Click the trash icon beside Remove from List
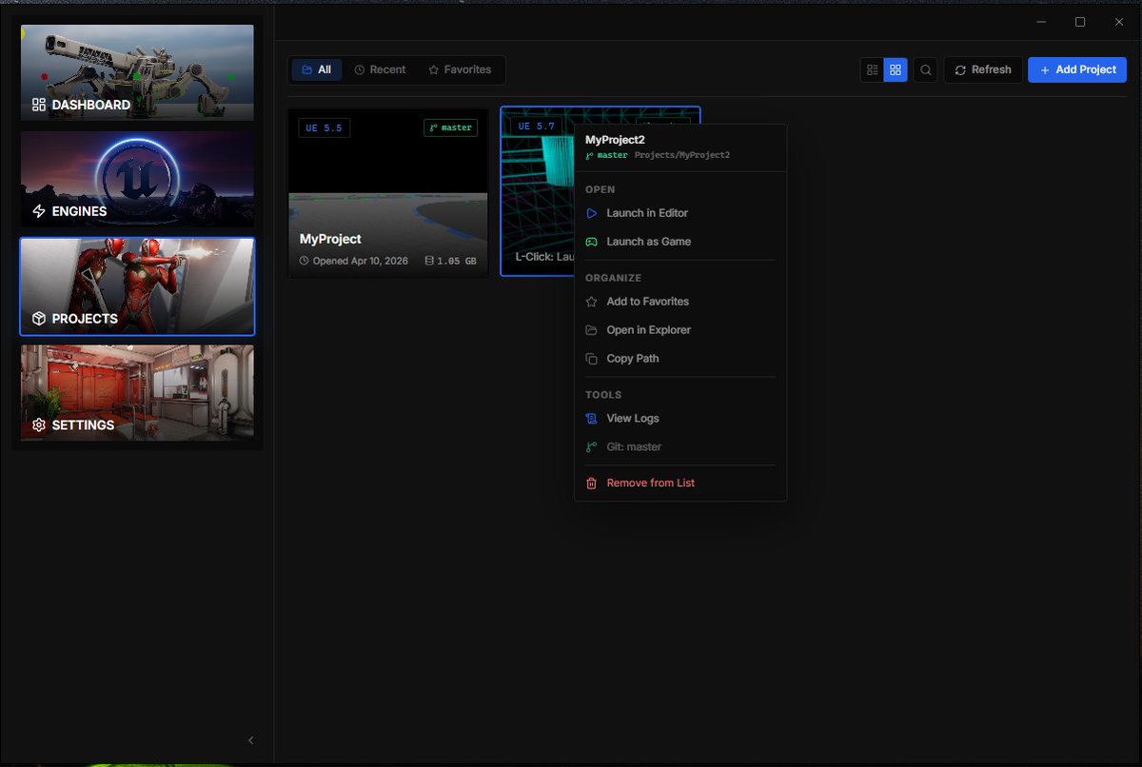1142x767 pixels. click(591, 483)
